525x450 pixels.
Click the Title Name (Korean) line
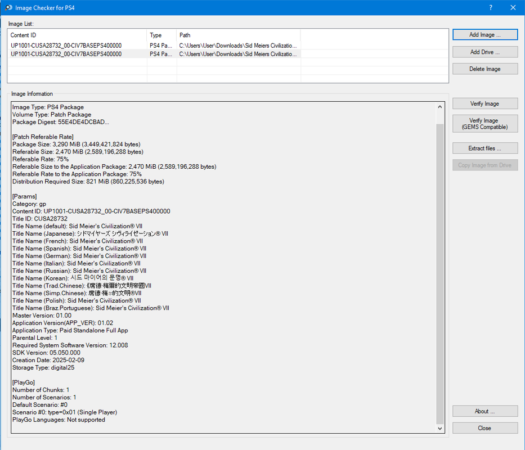click(x=73, y=278)
